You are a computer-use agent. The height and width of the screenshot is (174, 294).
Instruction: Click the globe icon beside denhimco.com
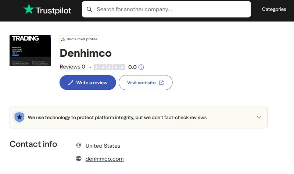79,159
